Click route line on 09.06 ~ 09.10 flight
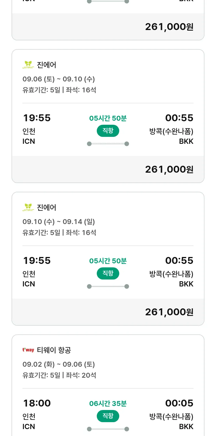Image resolution: width=216 pixels, height=436 pixels. coord(108,144)
